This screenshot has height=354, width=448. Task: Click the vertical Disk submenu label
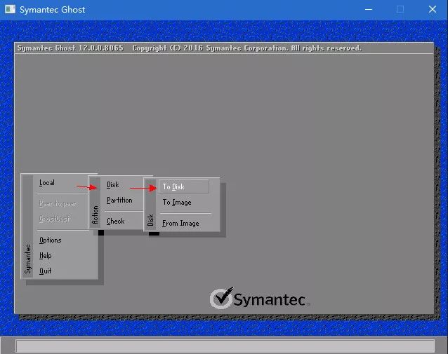tap(150, 220)
